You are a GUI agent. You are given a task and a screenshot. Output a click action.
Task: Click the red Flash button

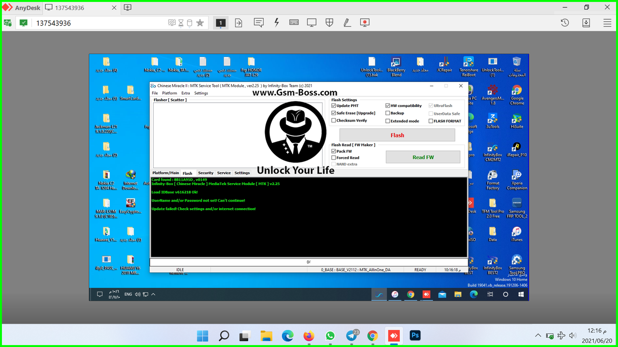click(397, 135)
